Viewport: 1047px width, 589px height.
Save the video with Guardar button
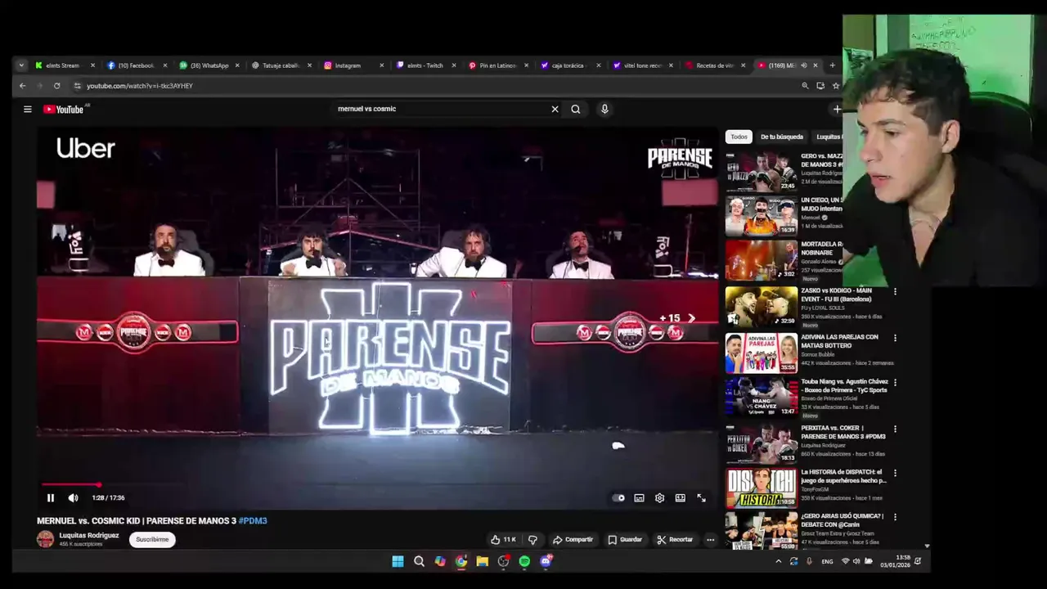pos(625,539)
